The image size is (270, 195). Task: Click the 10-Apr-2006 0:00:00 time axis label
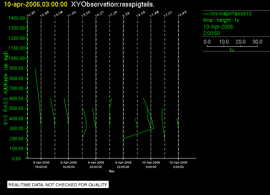point(151,165)
